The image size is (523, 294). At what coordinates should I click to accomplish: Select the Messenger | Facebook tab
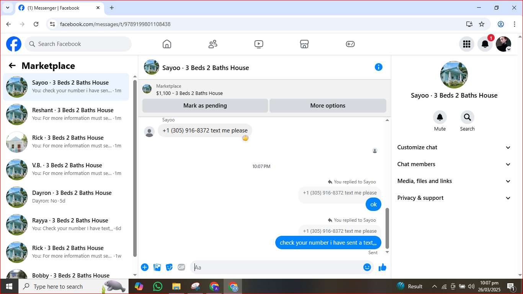pos(59,8)
